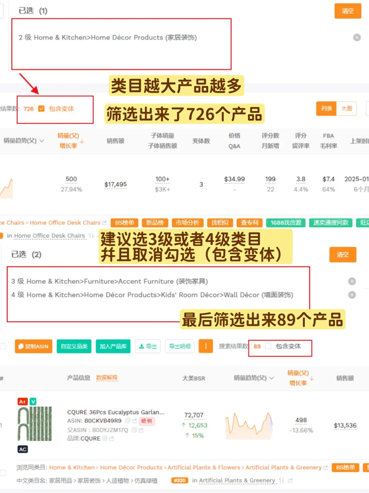The height and width of the screenshot is (493, 369).
Task: 勾选列表左侧的全选复选框
Action: [3, 346]
